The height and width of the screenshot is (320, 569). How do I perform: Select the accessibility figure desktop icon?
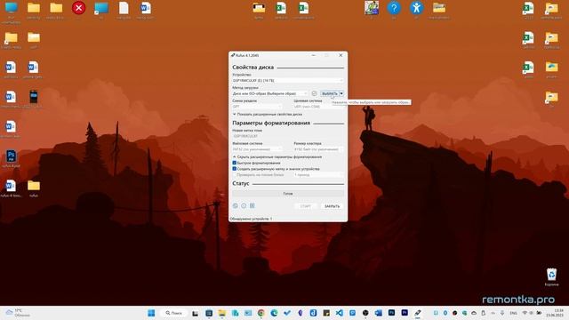coord(416,8)
